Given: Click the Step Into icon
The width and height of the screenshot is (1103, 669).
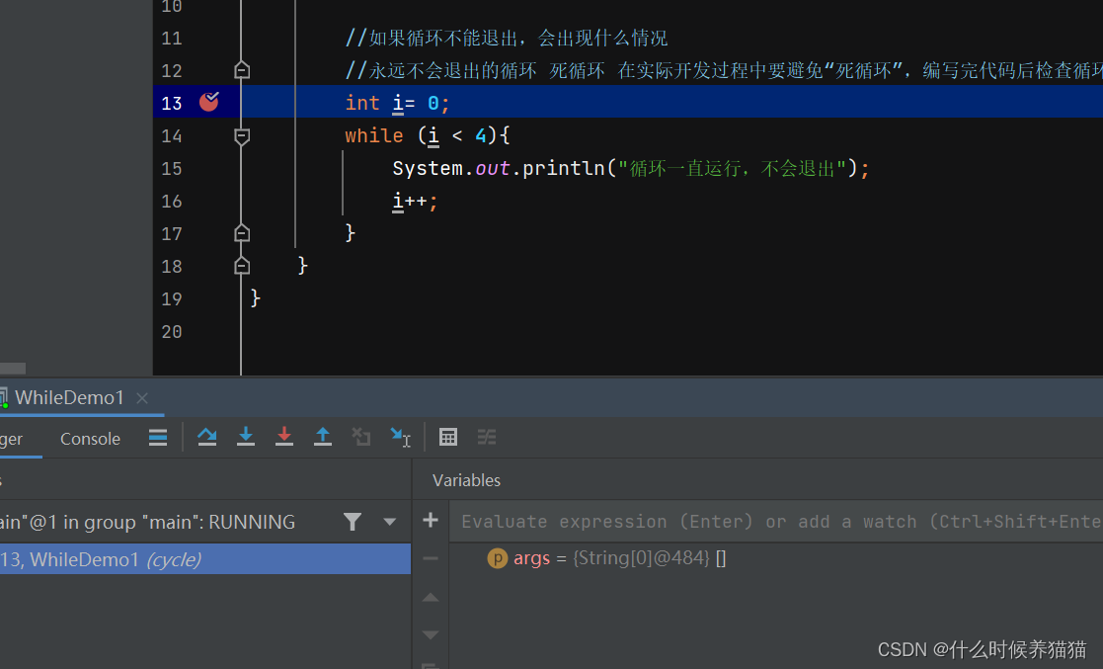Looking at the screenshot, I should (246, 437).
